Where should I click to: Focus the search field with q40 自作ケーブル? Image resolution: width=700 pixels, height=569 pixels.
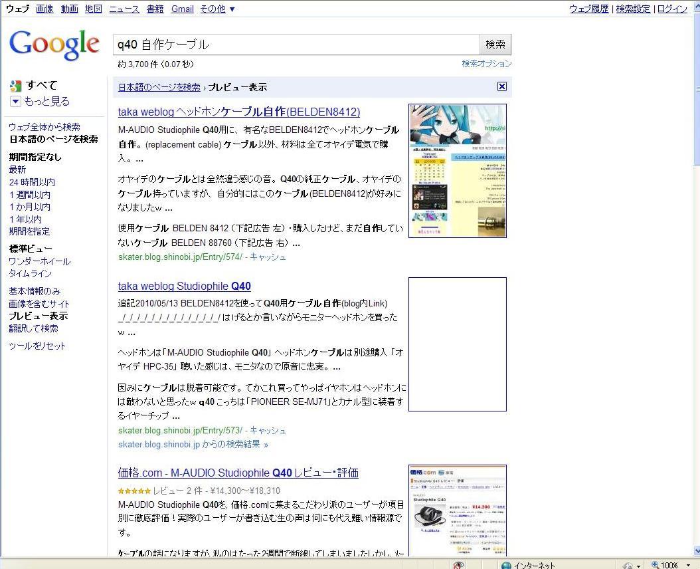coord(296,45)
